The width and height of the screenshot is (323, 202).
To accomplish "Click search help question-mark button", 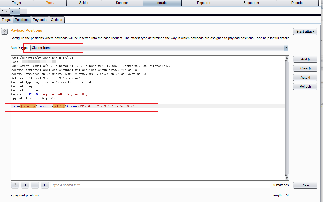I will click(x=15, y=185).
